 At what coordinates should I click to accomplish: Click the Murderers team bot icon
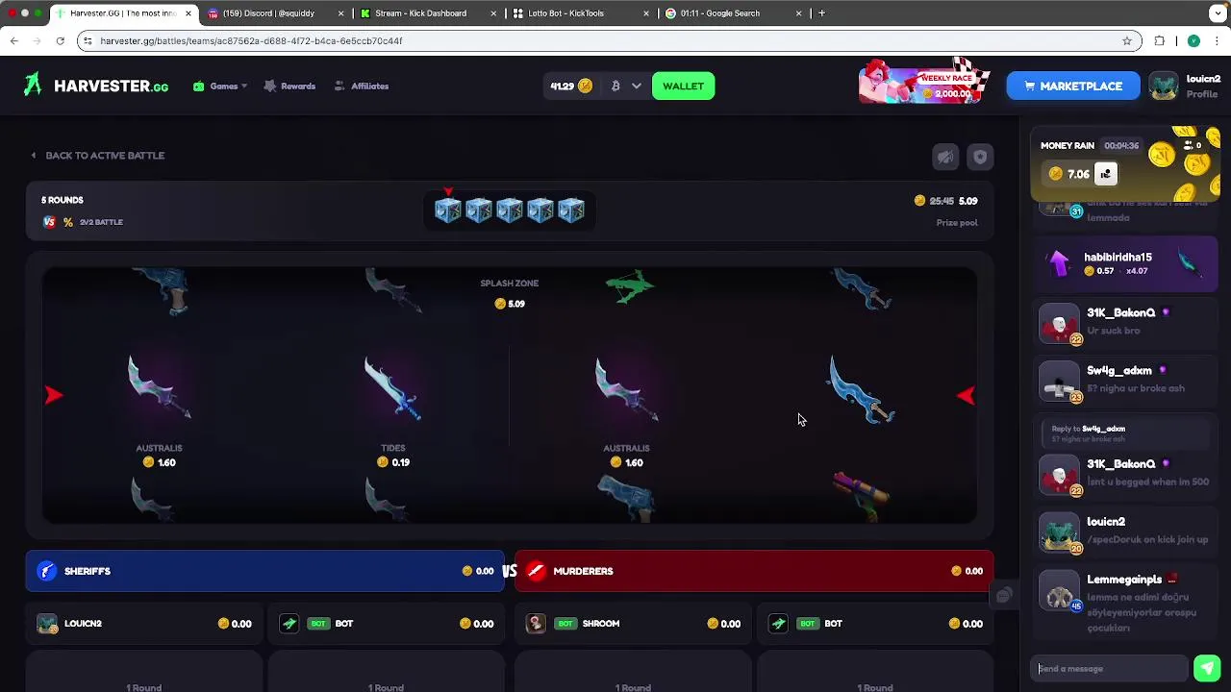click(x=779, y=624)
